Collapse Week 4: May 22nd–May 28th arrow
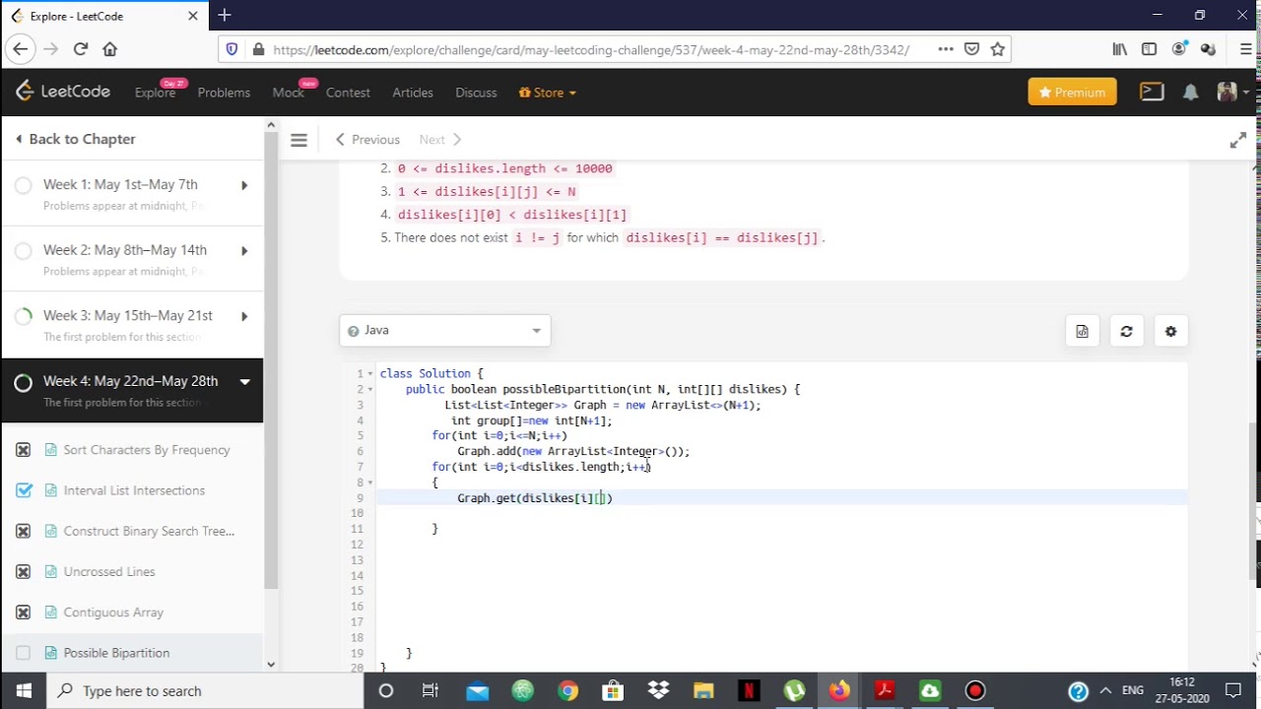This screenshot has height=709, width=1261. 244,382
